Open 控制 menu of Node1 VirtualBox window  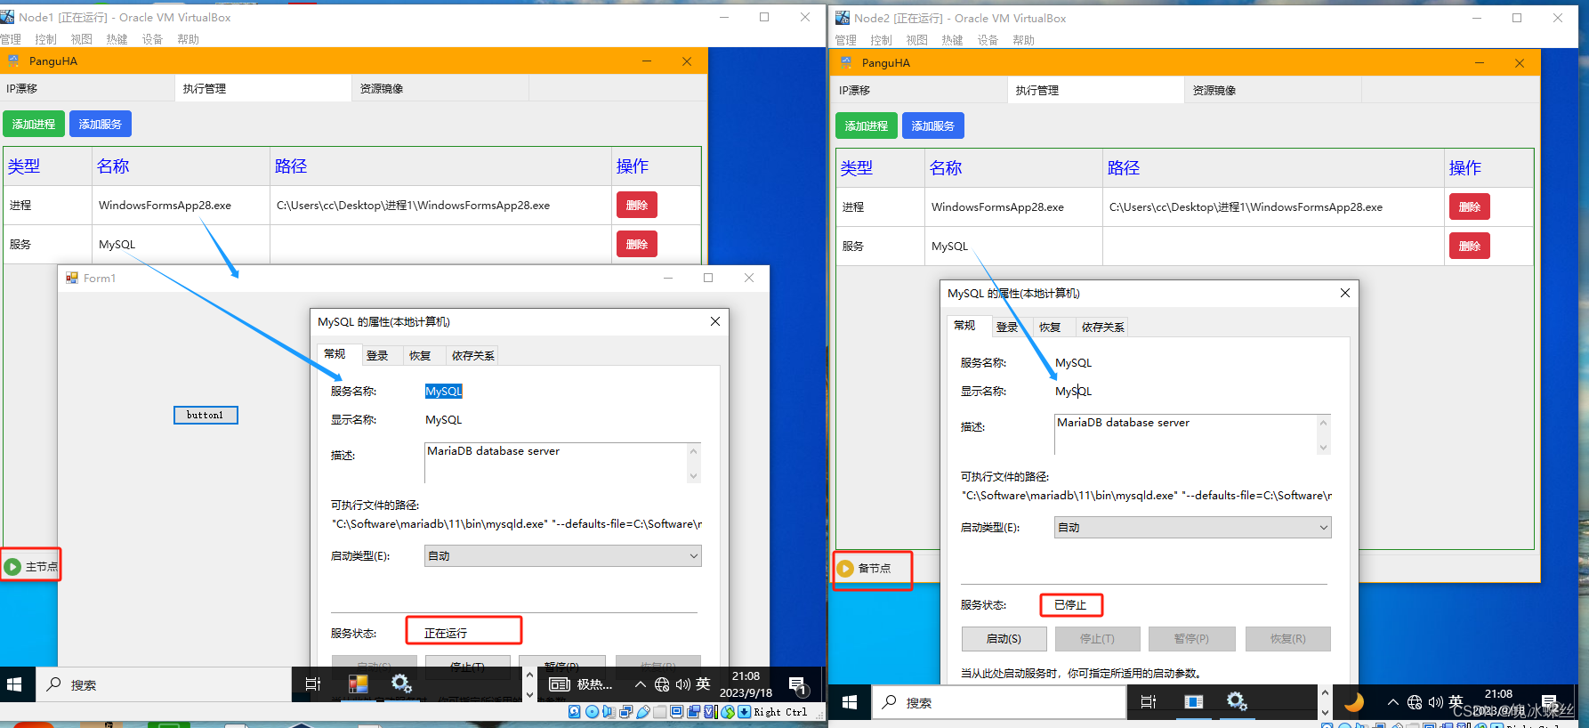coord(45,39)
